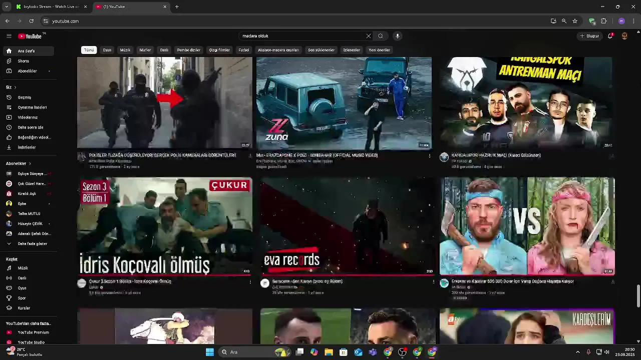Play Kangalspor Antrenman Maçı thumbnail

(x=527, y=102)
